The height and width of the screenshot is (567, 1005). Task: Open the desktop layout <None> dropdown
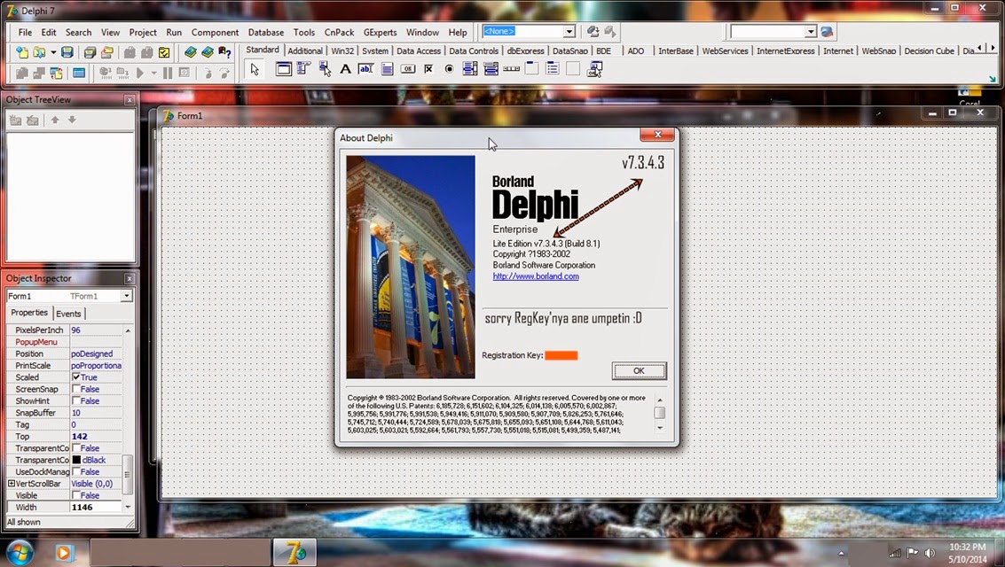[x=568, y=31]
